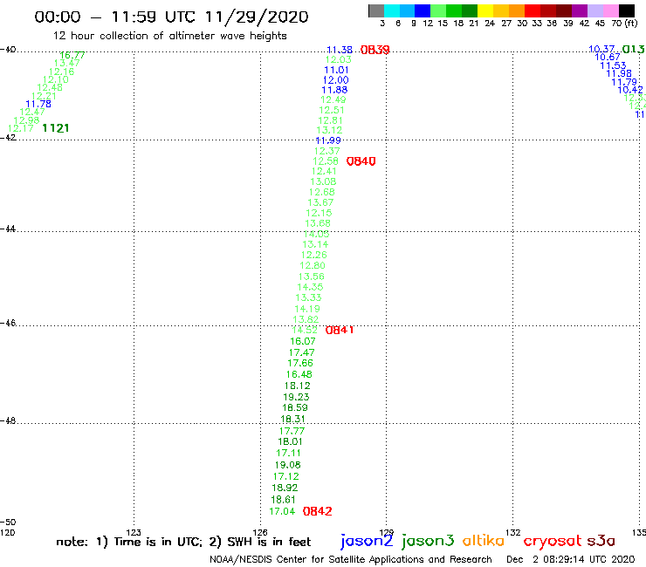
Task: Click the s3a satellite legend label
Action: 601,542
